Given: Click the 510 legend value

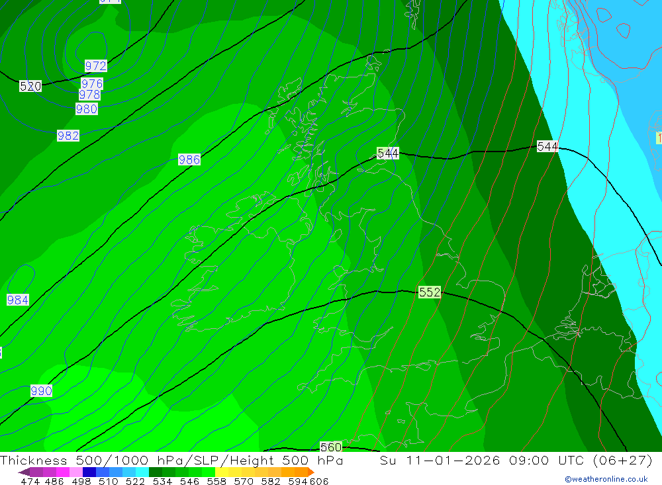Looking at the screenshot, I should pyautogui.click(x=109, y=481).
